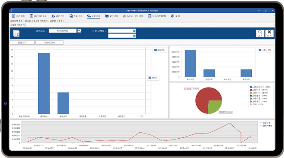Click the 2018-05-09 date label on the timeline
Viewport: 284px width, 158px height.
tap(241, 146)
